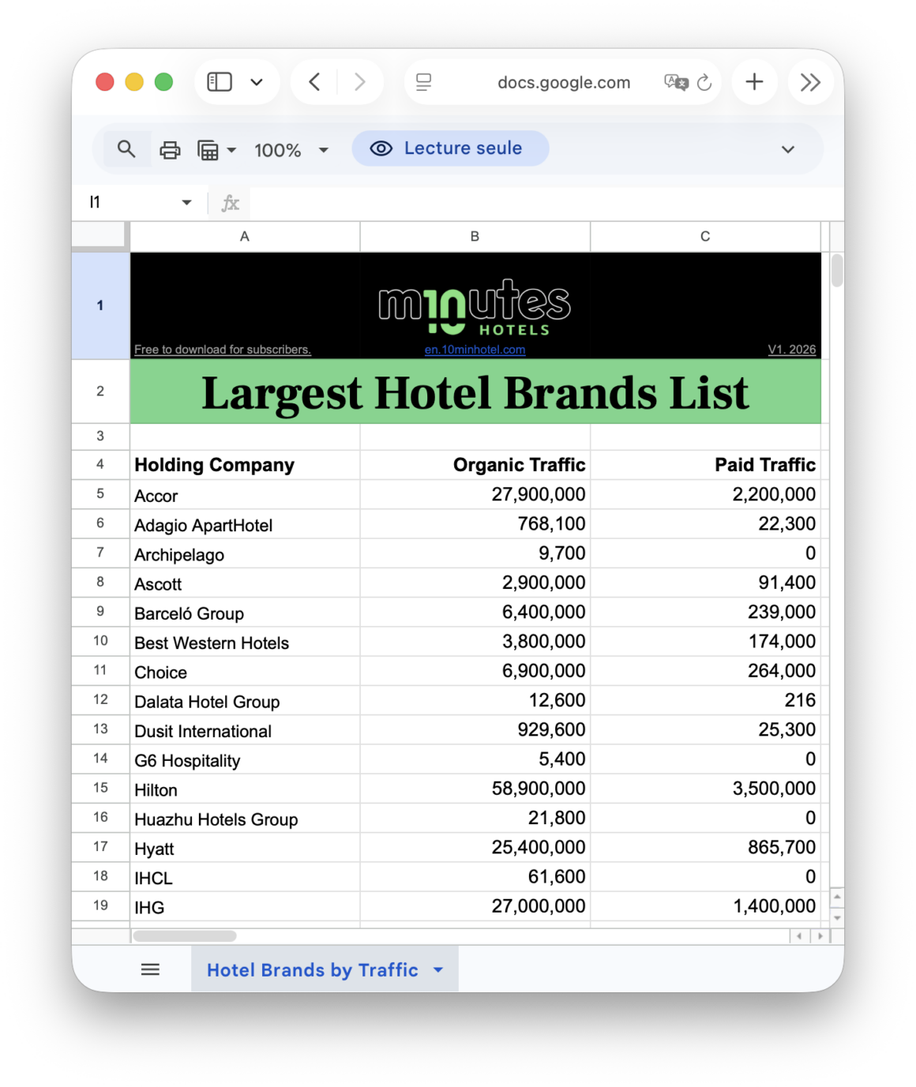Viewport: 916px width, 1087px height.
Task: Go back using the browser back arrow
Action: click(x=315, y=82)
